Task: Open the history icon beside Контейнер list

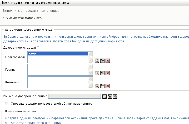Action: coord(102,86)
